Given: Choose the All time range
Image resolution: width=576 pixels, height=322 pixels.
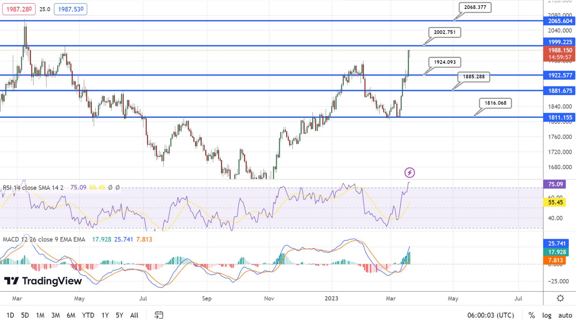Looking at the screenshot, I should 134,315.
